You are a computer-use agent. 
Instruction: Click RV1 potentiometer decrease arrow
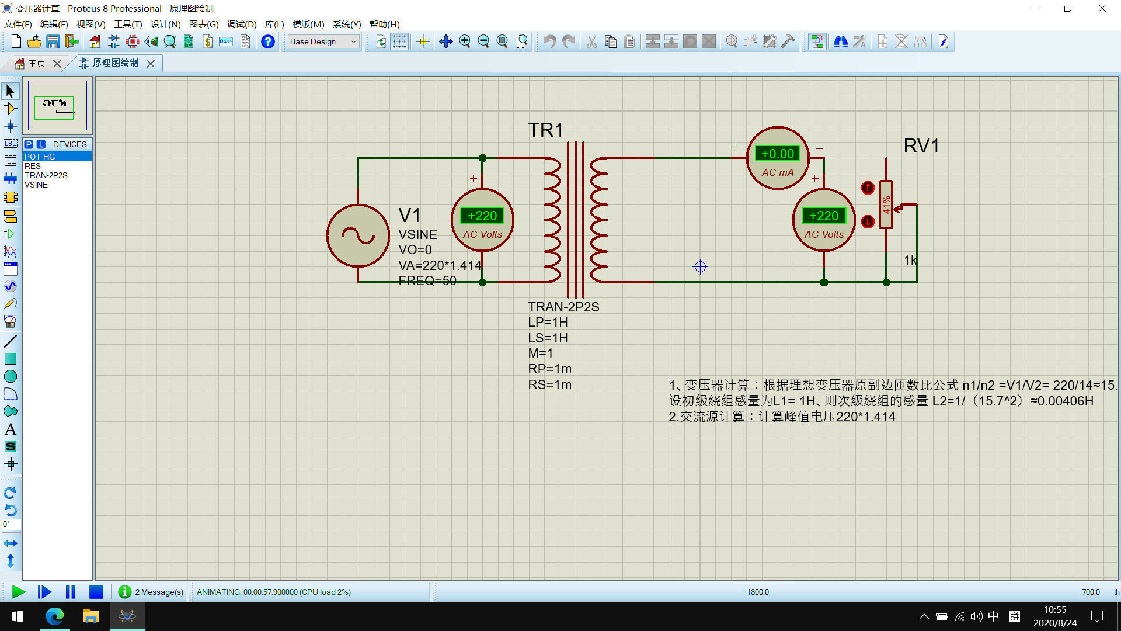coord(868,221)
